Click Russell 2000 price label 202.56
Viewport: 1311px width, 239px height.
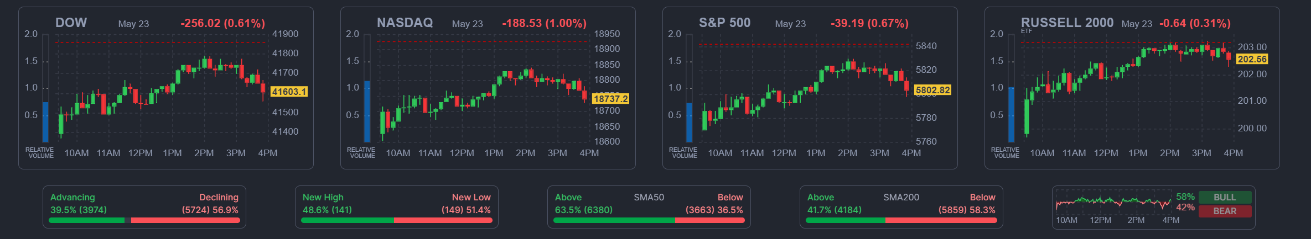coord(1252,59)
